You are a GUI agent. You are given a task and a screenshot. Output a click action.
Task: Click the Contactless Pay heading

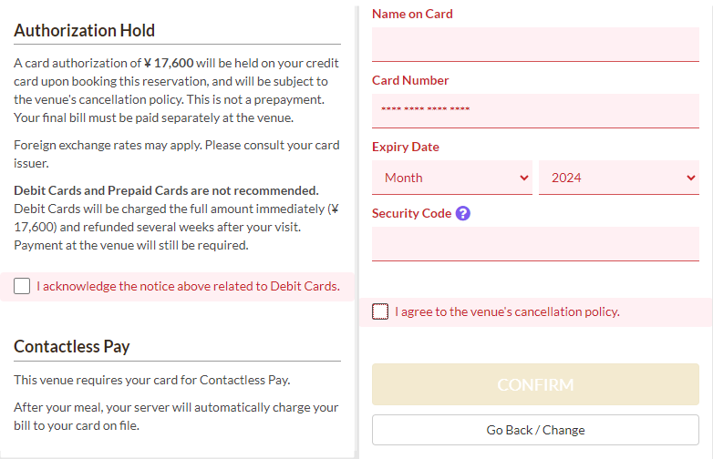click(x=72, y=346)
